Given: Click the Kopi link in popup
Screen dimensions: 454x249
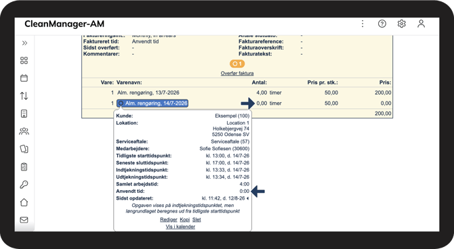Looking at the screenshot, I should point(185,220).
